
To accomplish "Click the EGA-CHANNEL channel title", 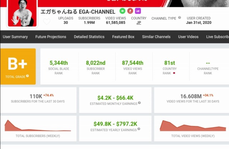I will click(x=78, y=12).
